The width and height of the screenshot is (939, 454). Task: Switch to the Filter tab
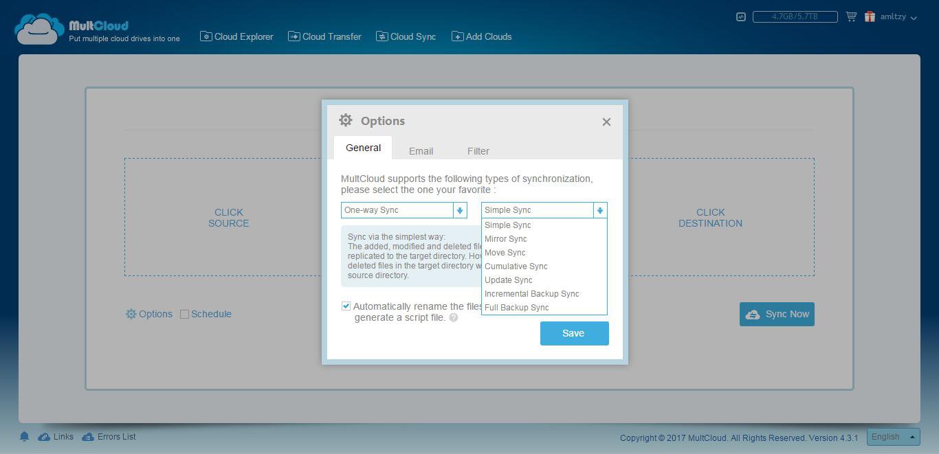tap(478, 151)
